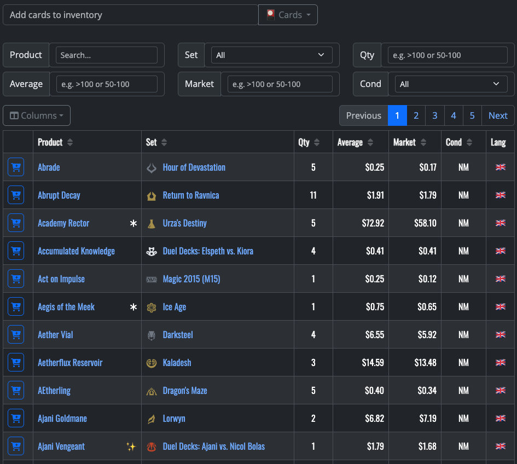Screen dimensions: 517x464
Task: Click the cart icon next to Abrade
Action: tap(16, 167)
